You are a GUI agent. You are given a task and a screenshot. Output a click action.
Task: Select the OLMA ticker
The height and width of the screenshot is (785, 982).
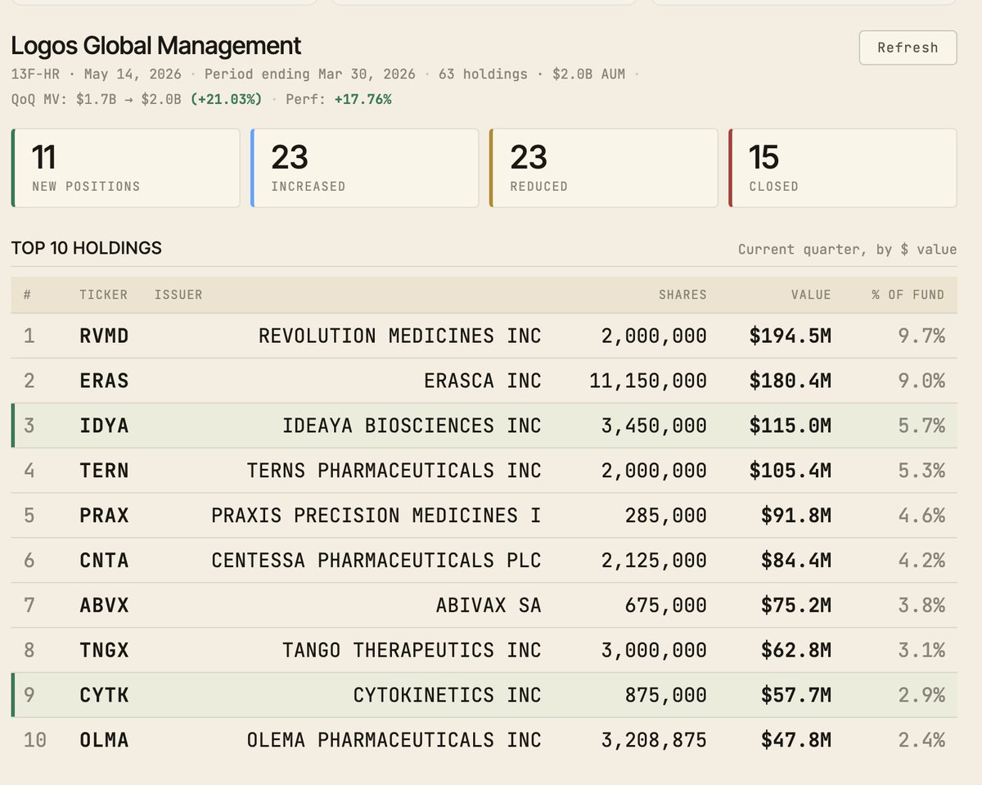click(x=104, y=741)
